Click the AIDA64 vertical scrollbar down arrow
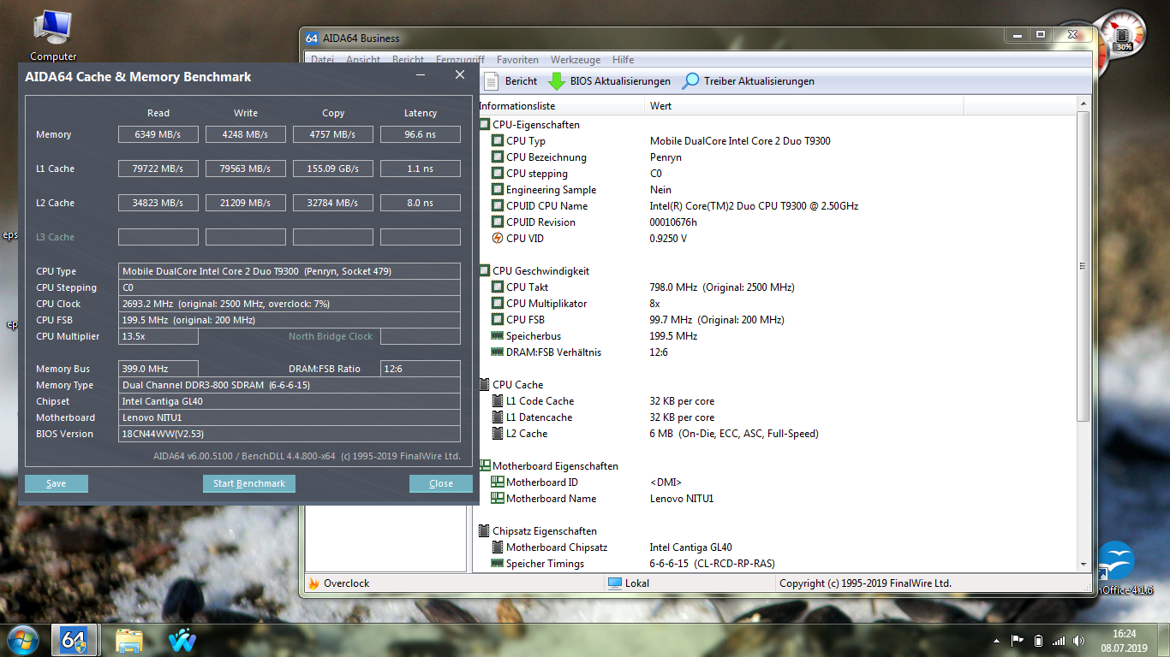The width and height of the screenshot is (1170, 657). click(1083, 564)
